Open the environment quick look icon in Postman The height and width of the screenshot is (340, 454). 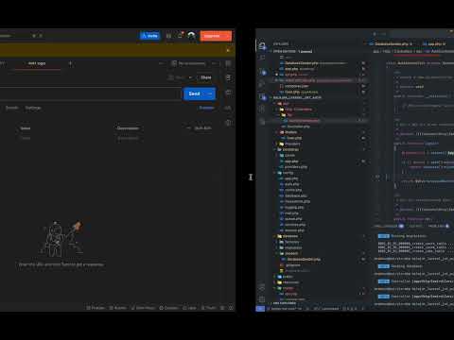coord(228,63)
